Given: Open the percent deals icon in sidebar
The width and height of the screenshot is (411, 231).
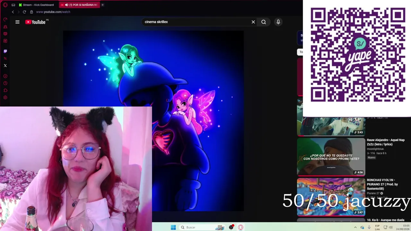Looking at the screenshot, I should click(5, 58).
